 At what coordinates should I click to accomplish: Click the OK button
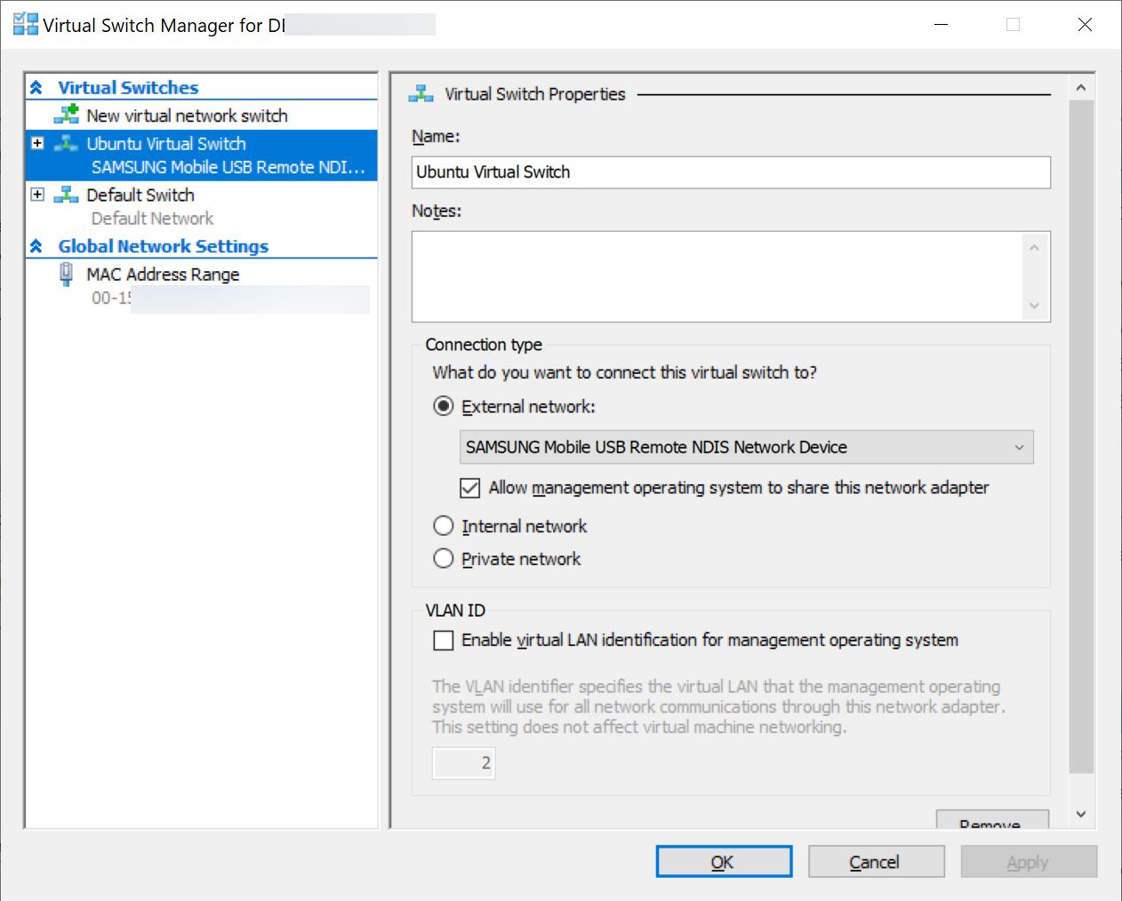tap(724, 862)
